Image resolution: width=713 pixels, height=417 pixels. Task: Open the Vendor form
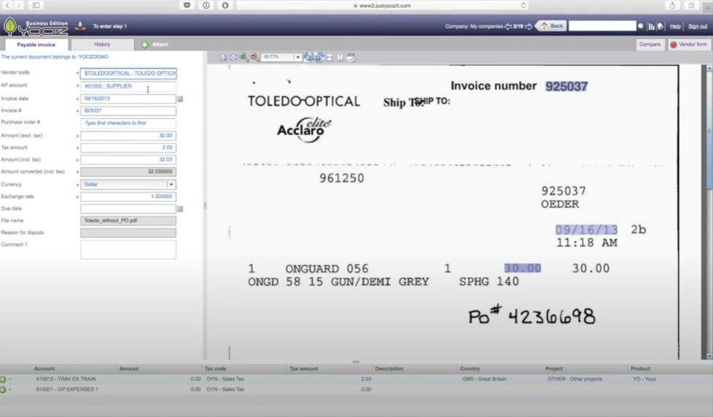[688, 45]
